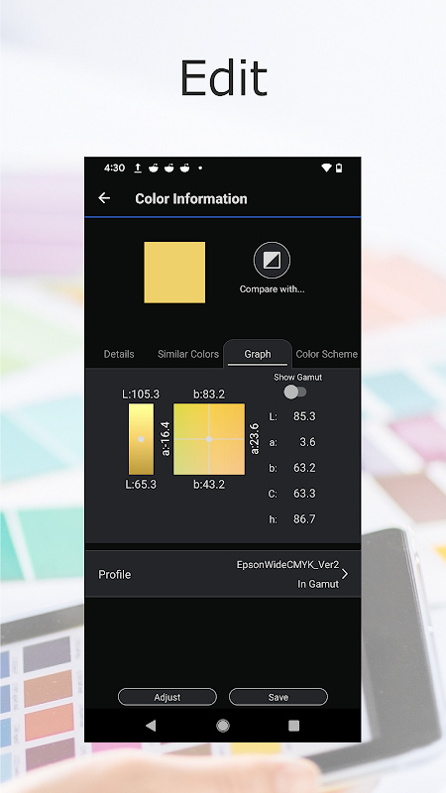This screenshot has width=446, height=793.
Task: Tap the L value 85.3
Action: pos(304,416)
